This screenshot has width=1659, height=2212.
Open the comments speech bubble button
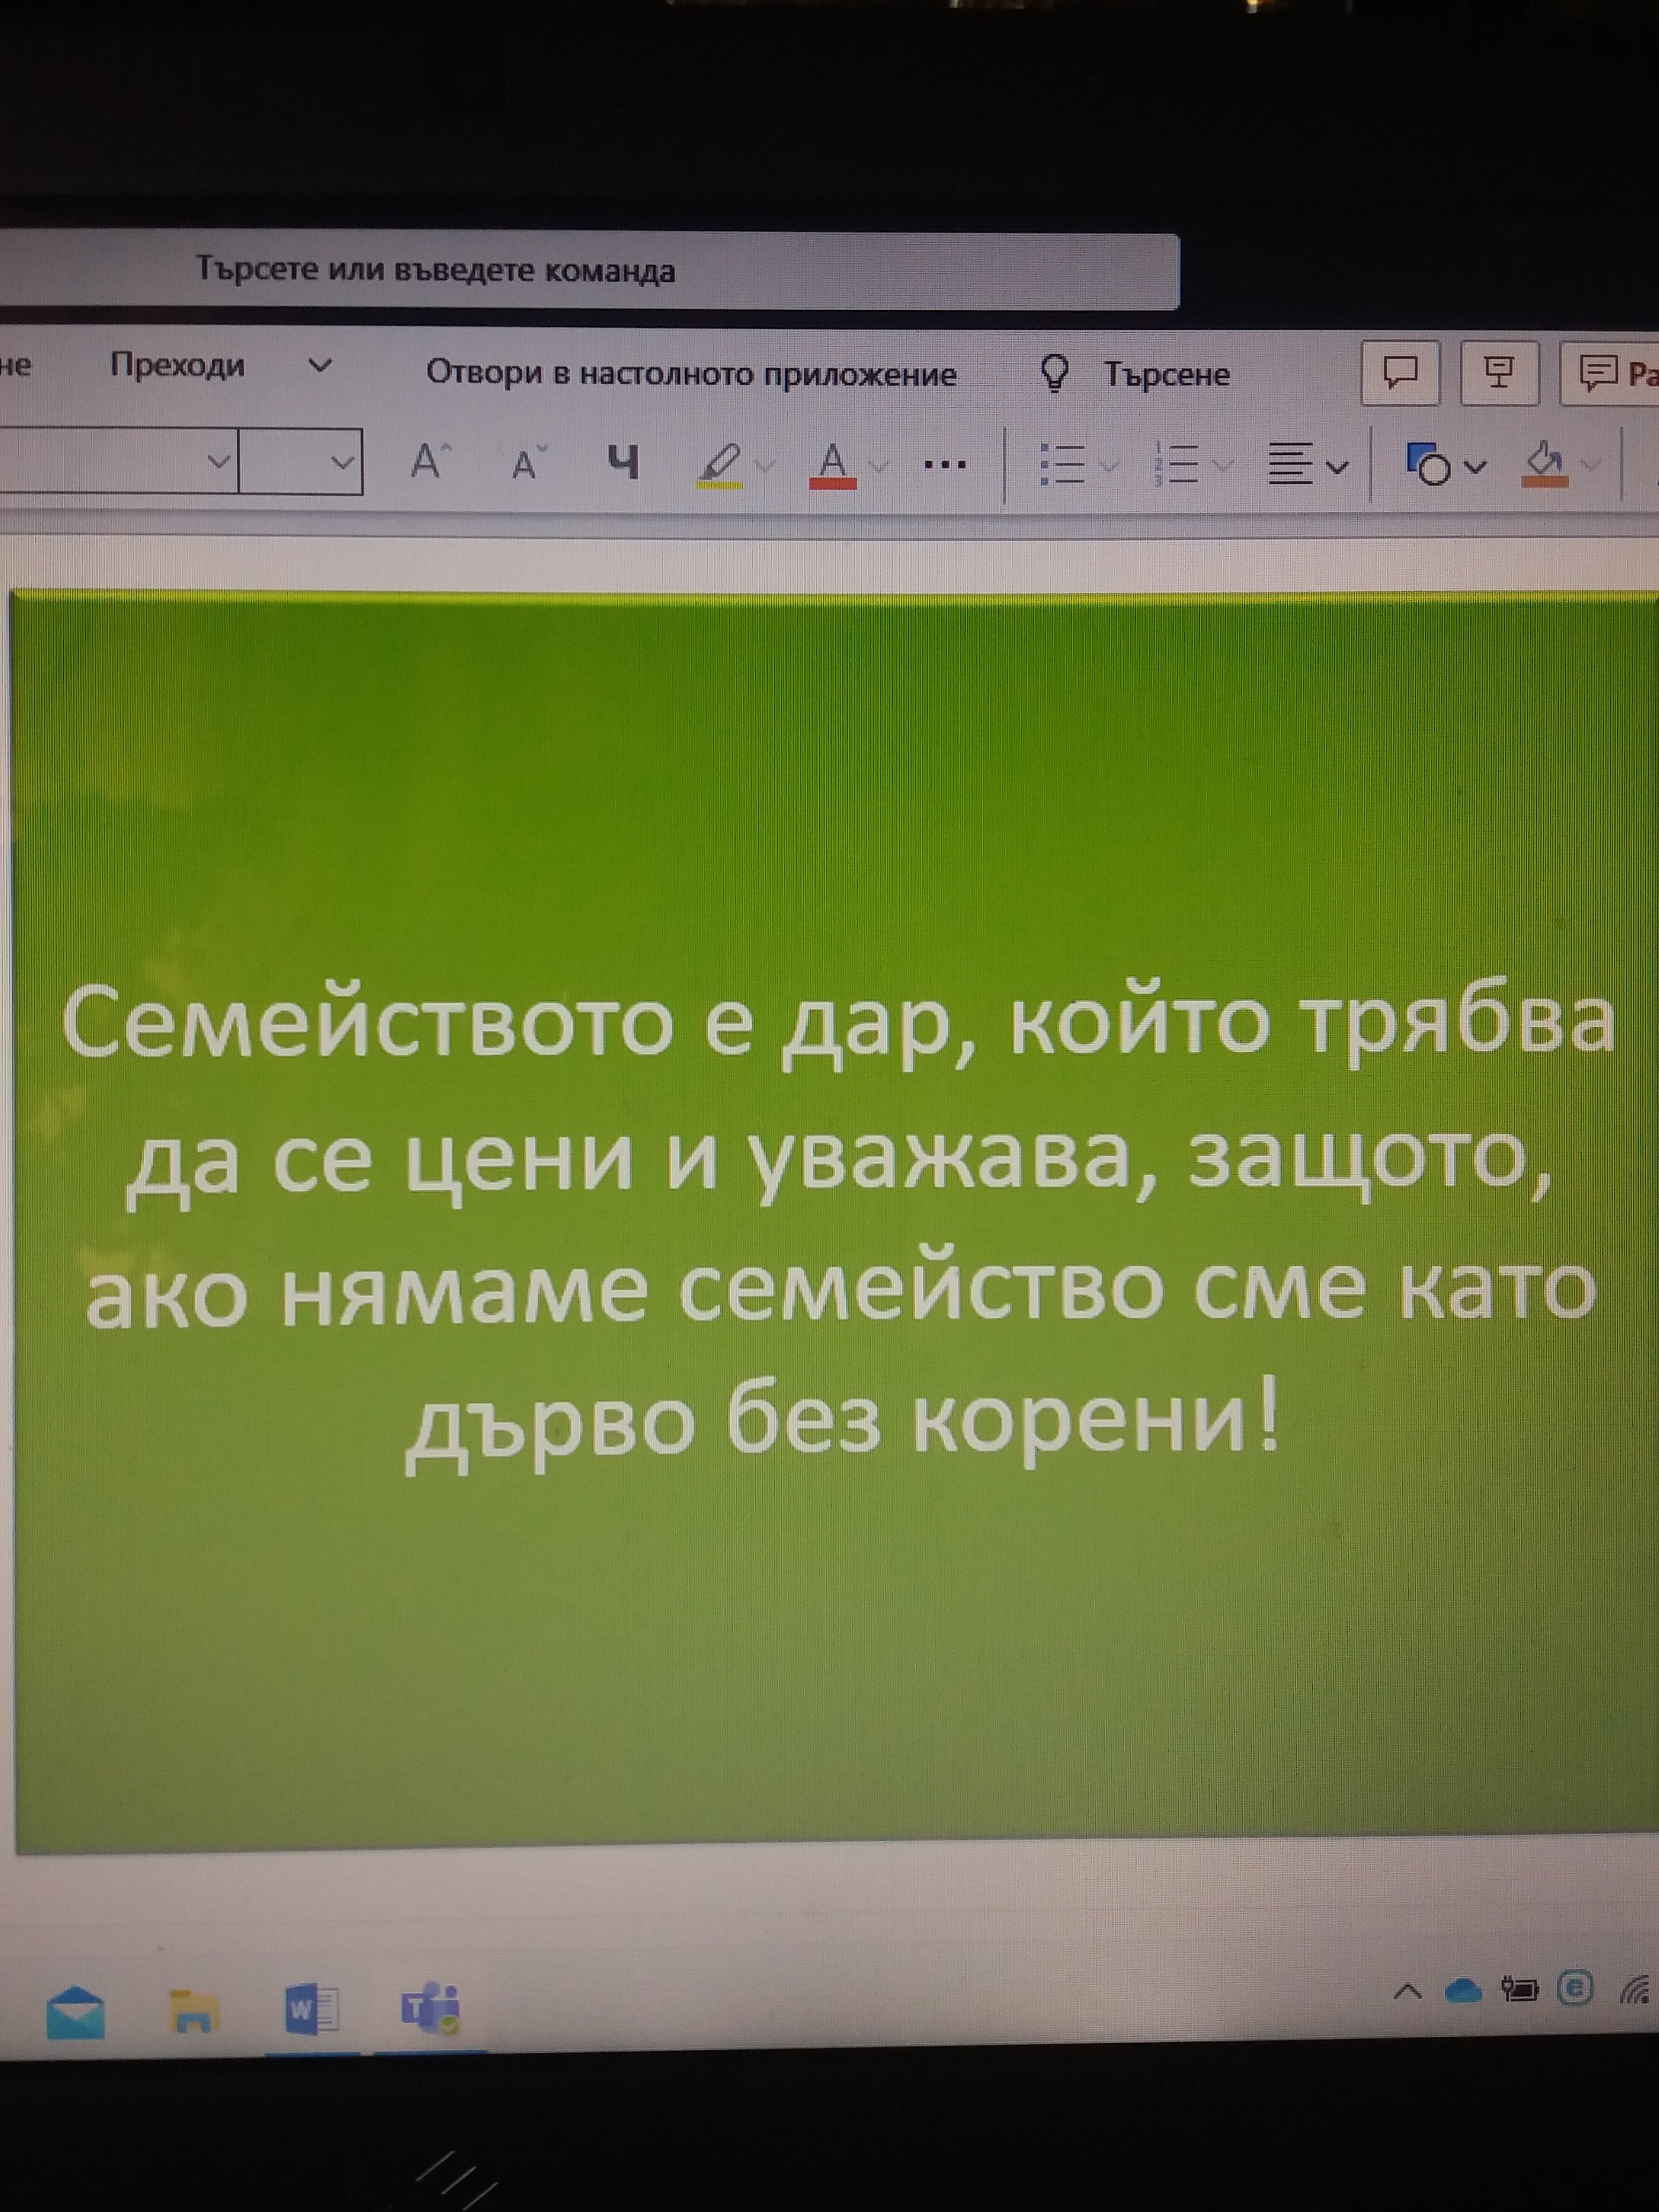pyautogui.click(x=1400, y=373)
